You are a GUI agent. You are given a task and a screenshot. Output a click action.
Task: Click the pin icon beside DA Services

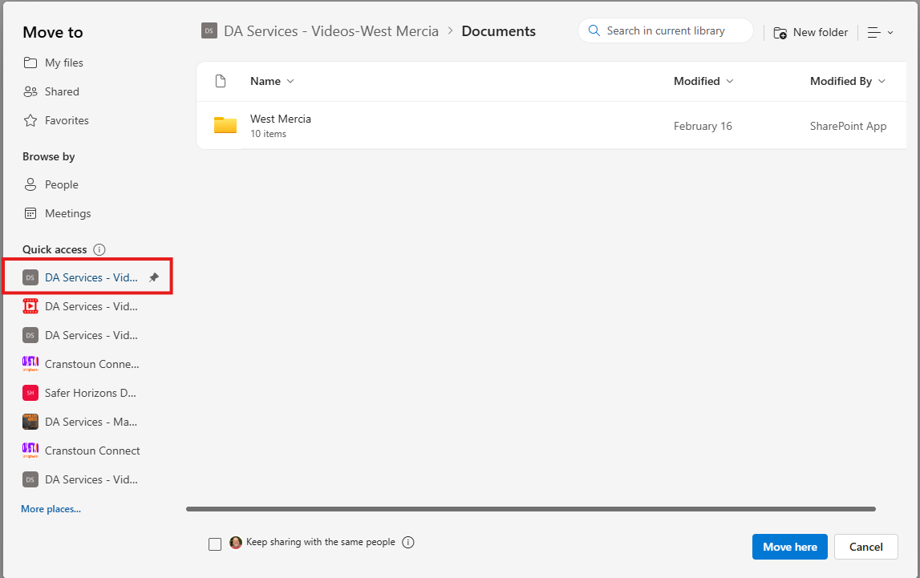point(154,277)
